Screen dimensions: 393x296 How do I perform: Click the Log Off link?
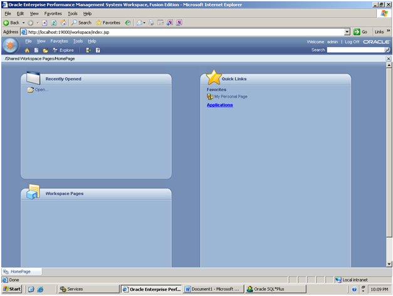point(352,42)
